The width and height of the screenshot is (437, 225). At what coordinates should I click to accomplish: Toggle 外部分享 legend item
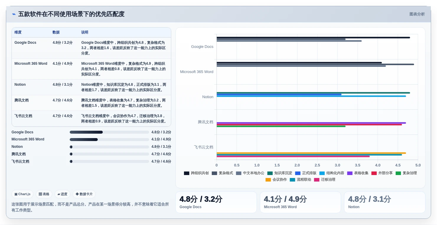coord(382,173)
